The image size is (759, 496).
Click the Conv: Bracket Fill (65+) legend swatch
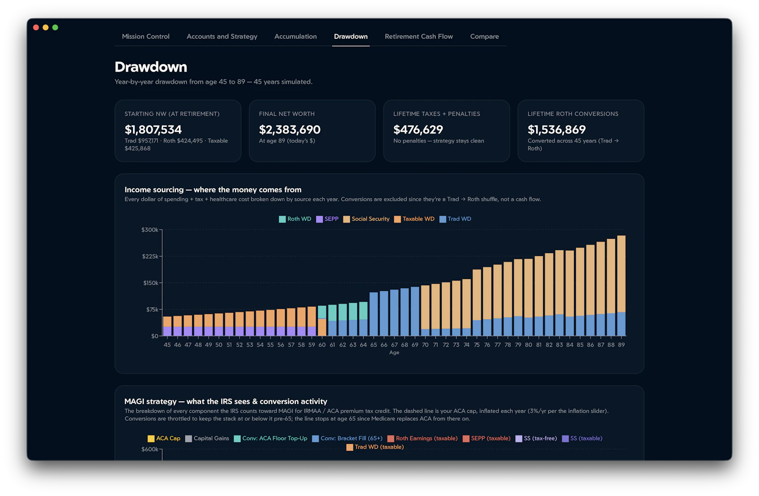[x=315, y=439]
